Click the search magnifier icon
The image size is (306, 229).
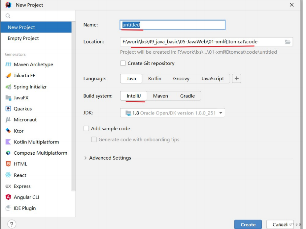8,16
